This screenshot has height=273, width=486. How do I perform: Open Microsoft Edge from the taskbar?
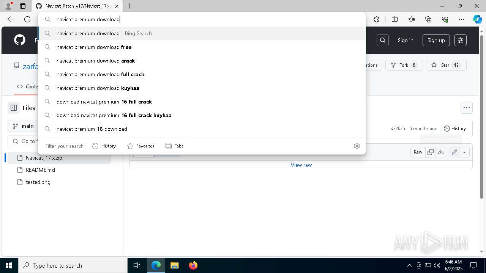pos(156,265)
